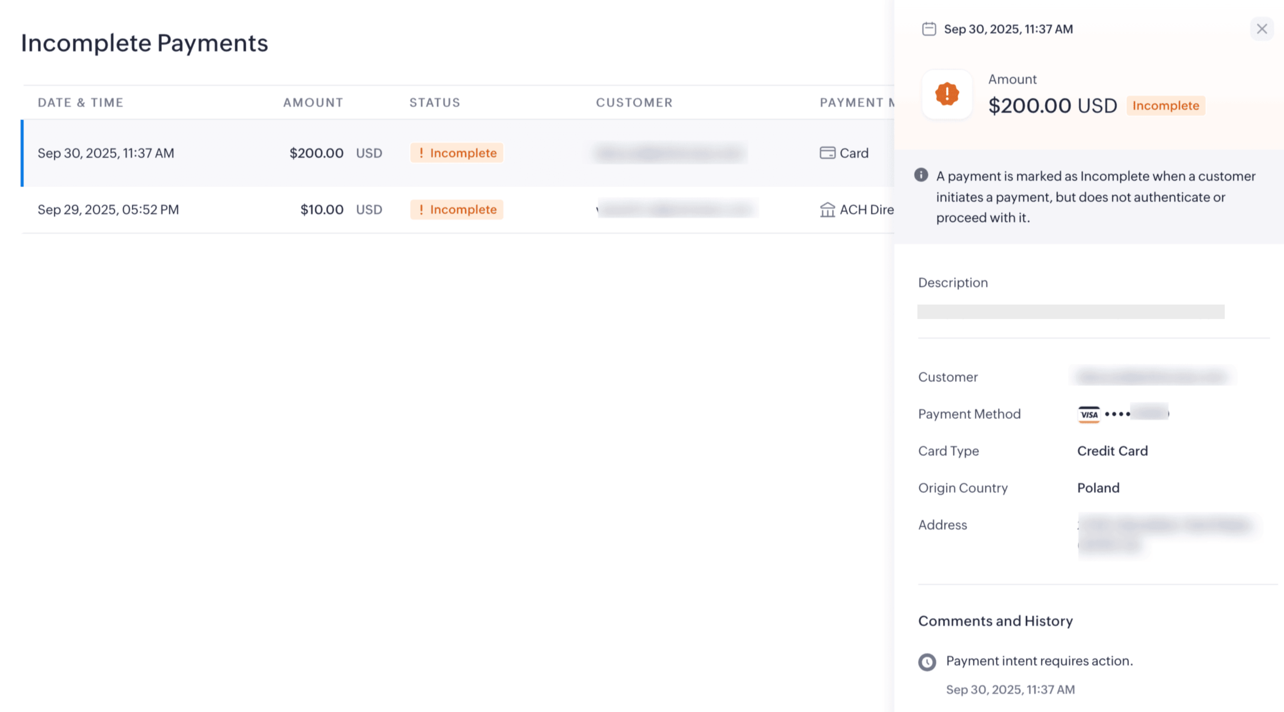Click the calendar icon beside panel date
Screen dimensions: 1284x712
tap(929, 29)
